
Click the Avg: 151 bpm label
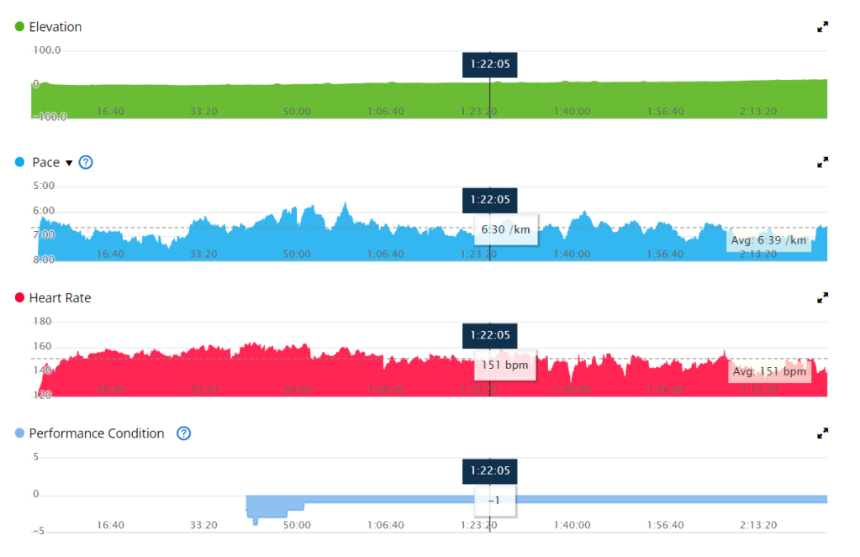point(768,371)
